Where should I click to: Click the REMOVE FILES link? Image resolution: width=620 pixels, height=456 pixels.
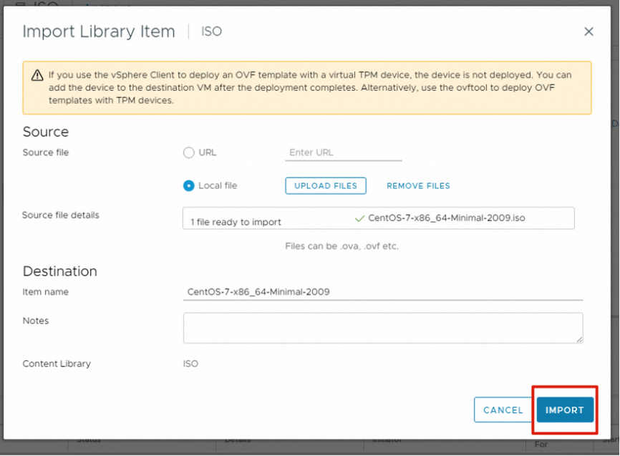pos(418,185)
